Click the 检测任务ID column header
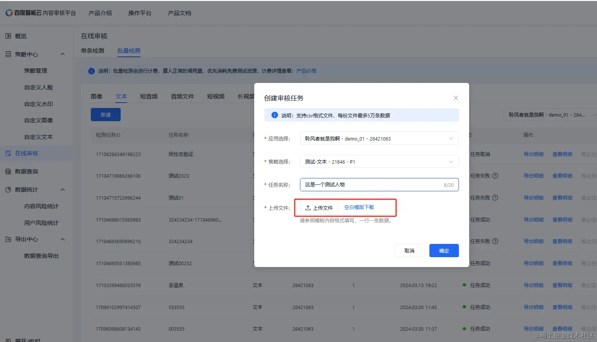 tap(108, 135)
